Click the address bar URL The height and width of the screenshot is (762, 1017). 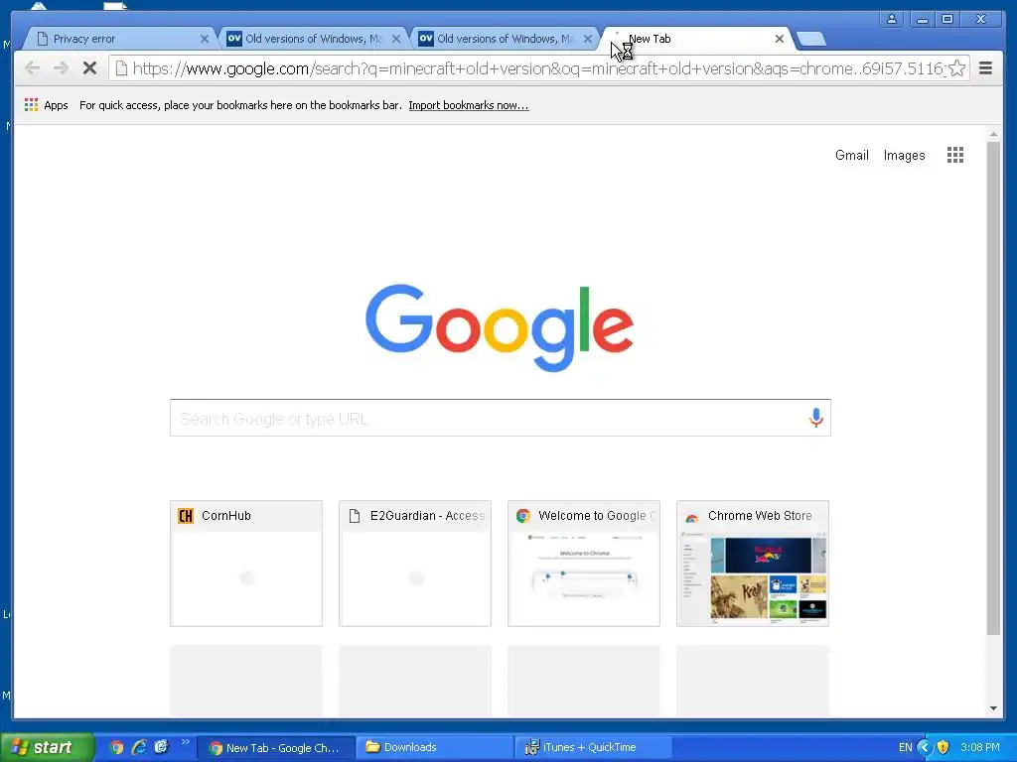point(538,68)
